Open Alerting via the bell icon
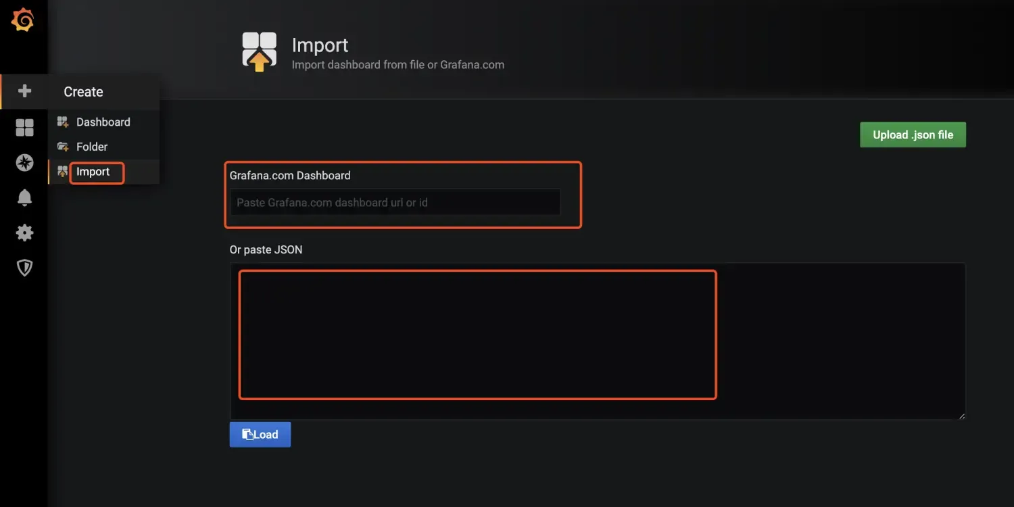1014x507 pixels. 24,197
